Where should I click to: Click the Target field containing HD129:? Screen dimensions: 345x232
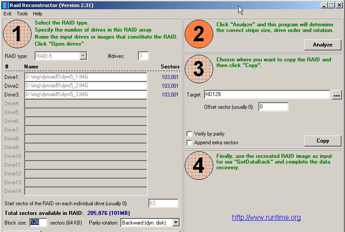pyautogui.click(x=266, y=95)
